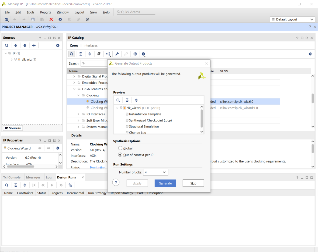Collapse all in IP Catalog toolbar
Viewport: 318px width, 252px height.
point(81,54)
